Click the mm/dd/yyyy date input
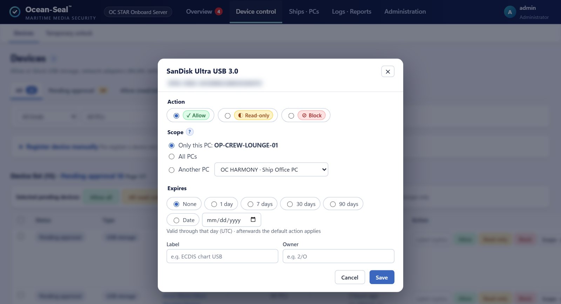This screenshot has height=304, width=561. tap(231, 220)
